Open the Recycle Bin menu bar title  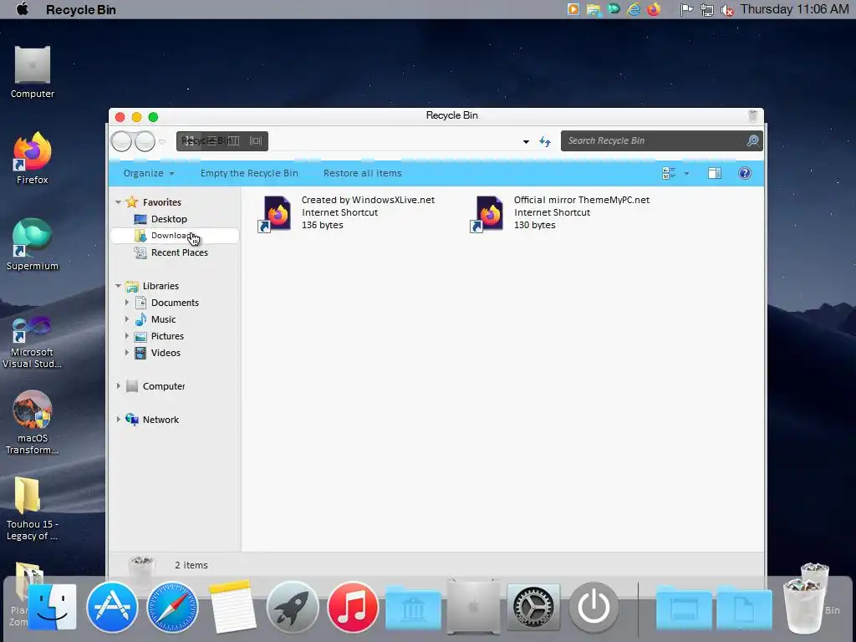pyautogui.click(x=81, y=10)
